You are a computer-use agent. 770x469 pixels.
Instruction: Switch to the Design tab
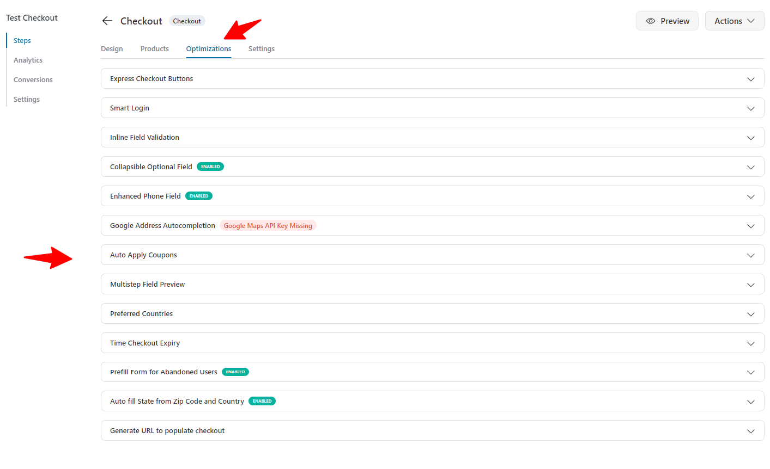pos(112,48)
